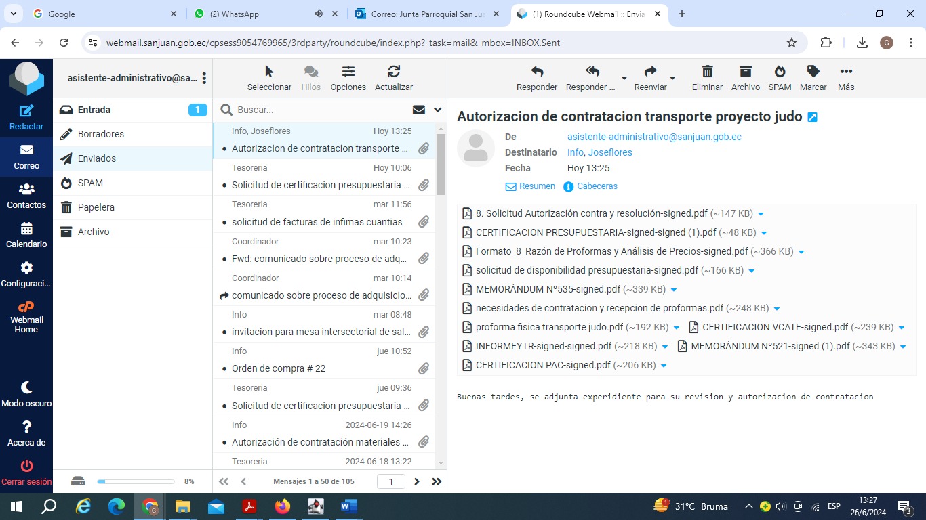
Task: Click the Buscar search field
Action: tap(319, 110)
